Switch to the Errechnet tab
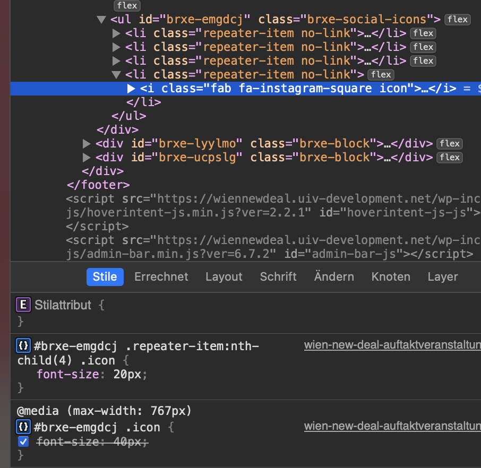 pos(161,277)
